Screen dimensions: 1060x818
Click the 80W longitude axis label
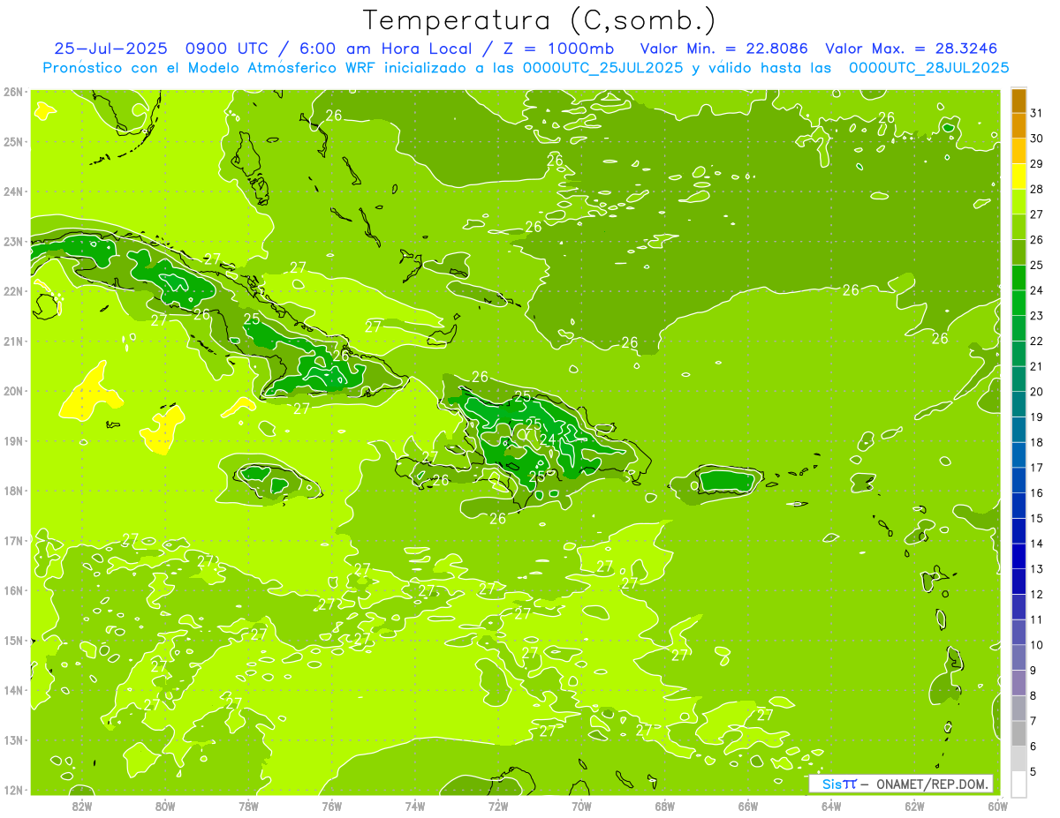click(164, 806)
